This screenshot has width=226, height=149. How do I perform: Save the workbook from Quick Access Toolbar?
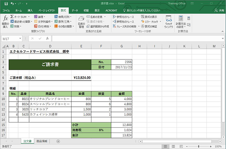[6, 3]
